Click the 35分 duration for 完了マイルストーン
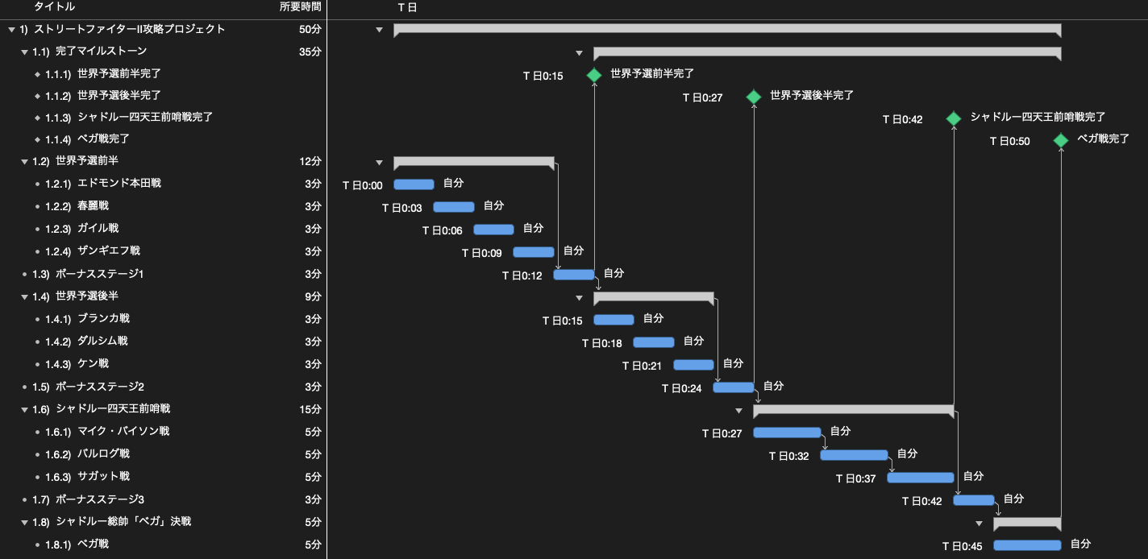This screenshot has height=559, width=1148. pos(310,52)
